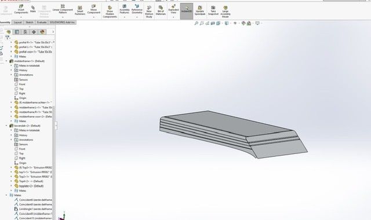The image size is (371, 220).
Task: Open the Sketch tab
Action: tap(30, 22)
